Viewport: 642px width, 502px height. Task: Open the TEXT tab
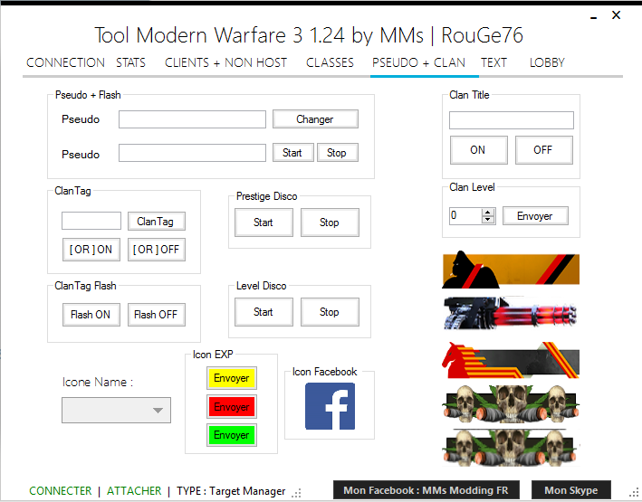pyautogui.click(x=493, y=62)
